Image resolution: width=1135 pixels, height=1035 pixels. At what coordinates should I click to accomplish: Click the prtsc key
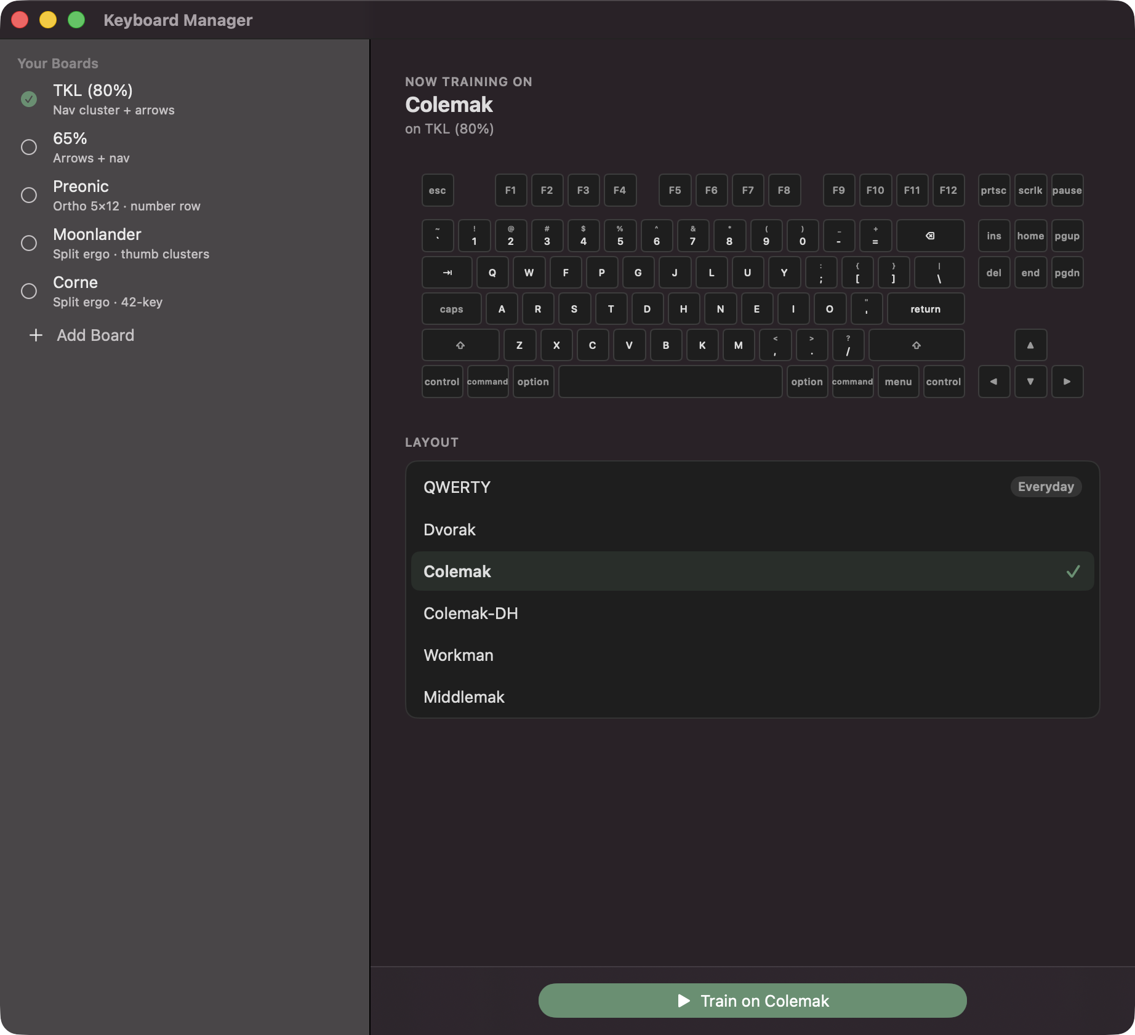[994, 190]
